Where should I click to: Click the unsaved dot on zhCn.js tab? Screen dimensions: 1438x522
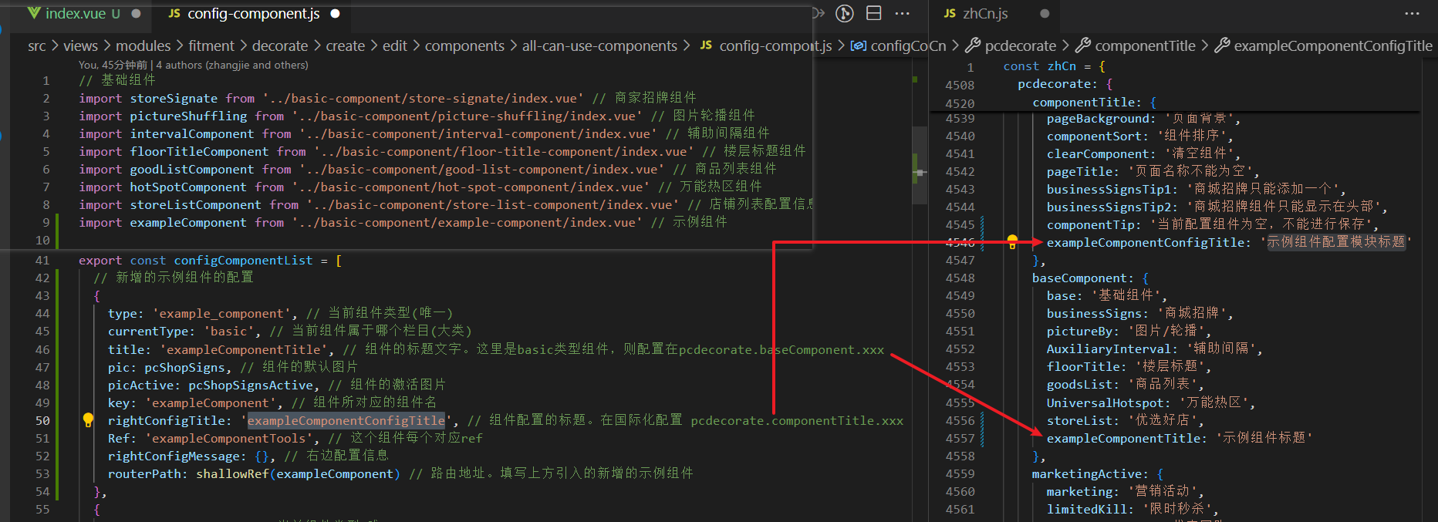pyautogui.click(x=1045, y=13)
